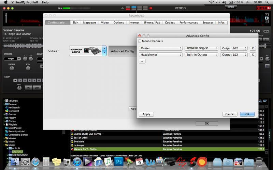Screen dimensions: 273x170
Task: Select the BACHATA folder
Action: [17, 152]
